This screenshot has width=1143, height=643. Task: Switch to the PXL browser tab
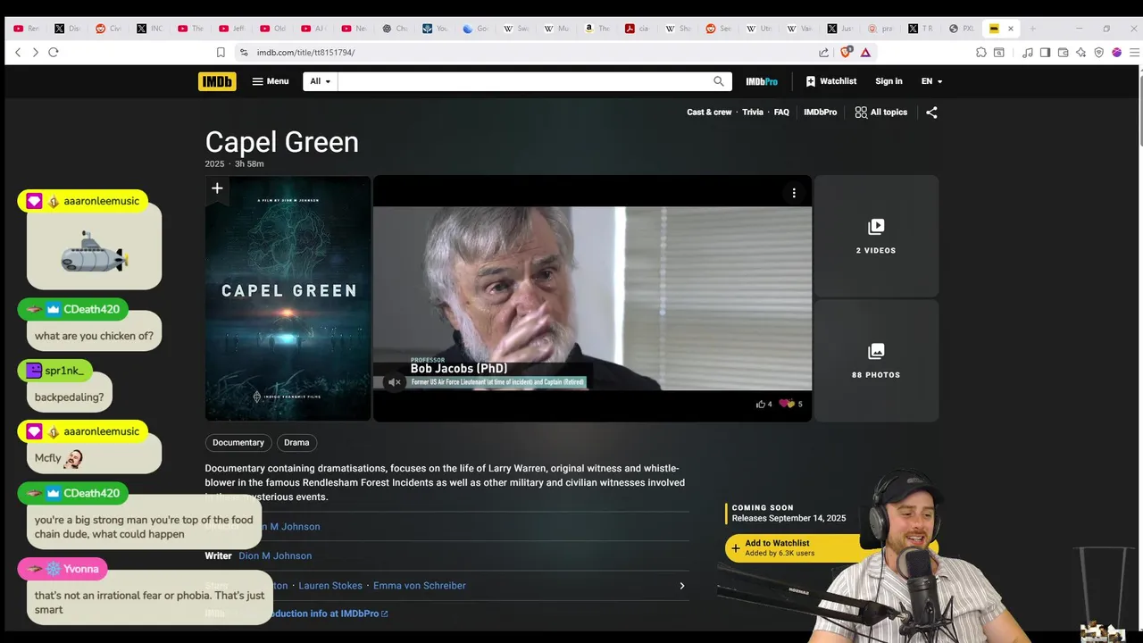point(962,29)
